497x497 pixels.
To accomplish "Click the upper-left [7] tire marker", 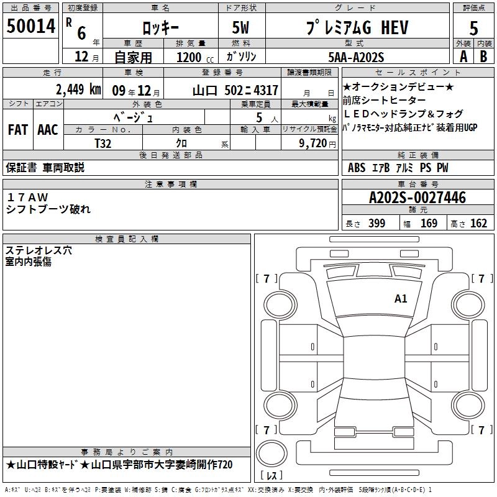I will click(267, 279).
